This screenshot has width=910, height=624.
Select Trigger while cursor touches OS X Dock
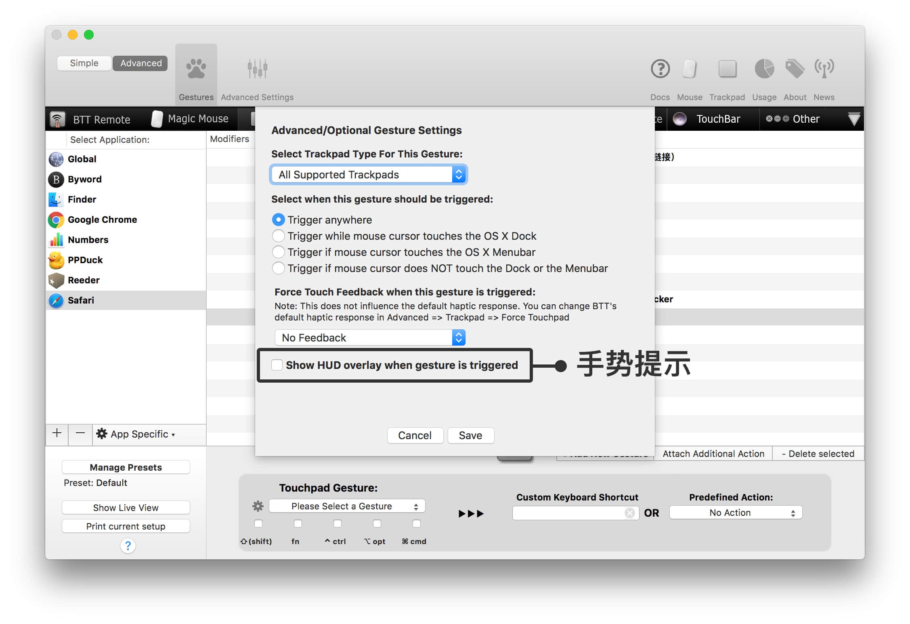tap(278, 236)
